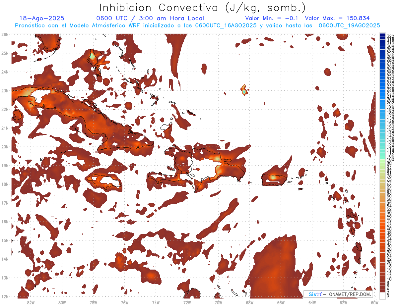
Task: Click '0600 UTC / 3:00 am Hora Local'
Action: 150,19
